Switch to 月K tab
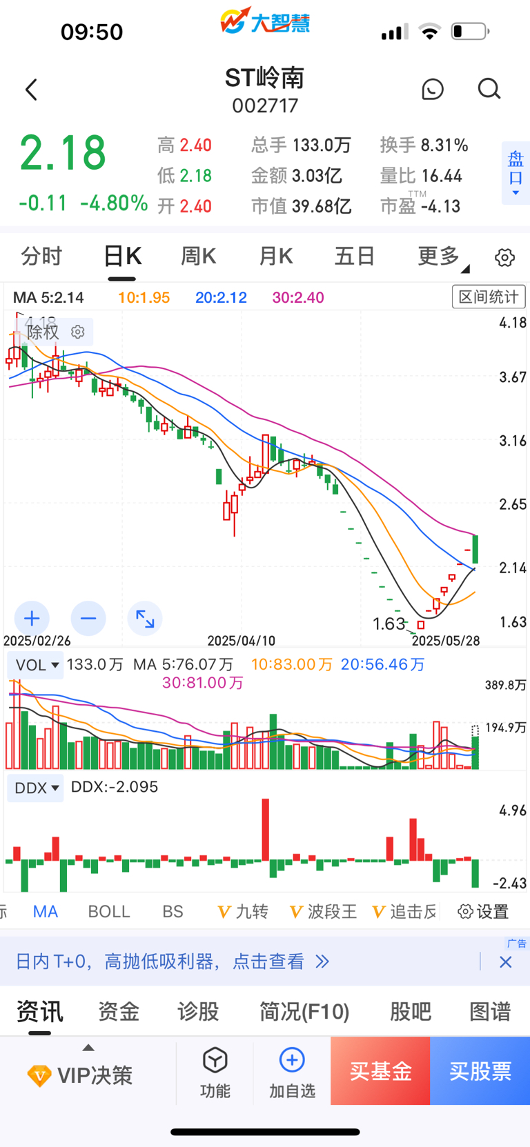530x1147 pixels. [275, 257]
